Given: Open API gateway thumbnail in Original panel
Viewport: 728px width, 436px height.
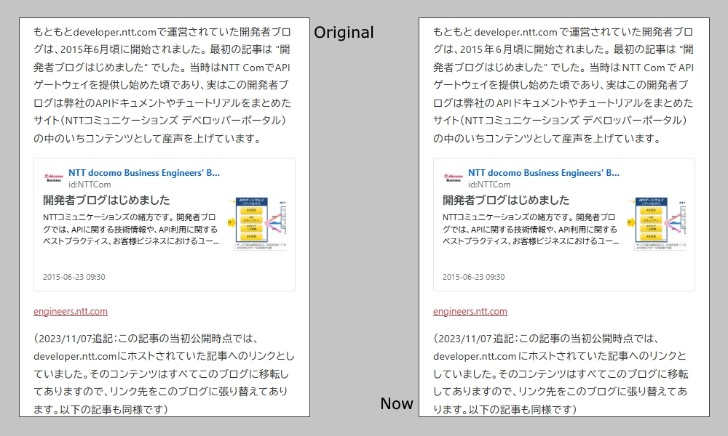Looking at the screenshot, I should (x=257, y=225).
